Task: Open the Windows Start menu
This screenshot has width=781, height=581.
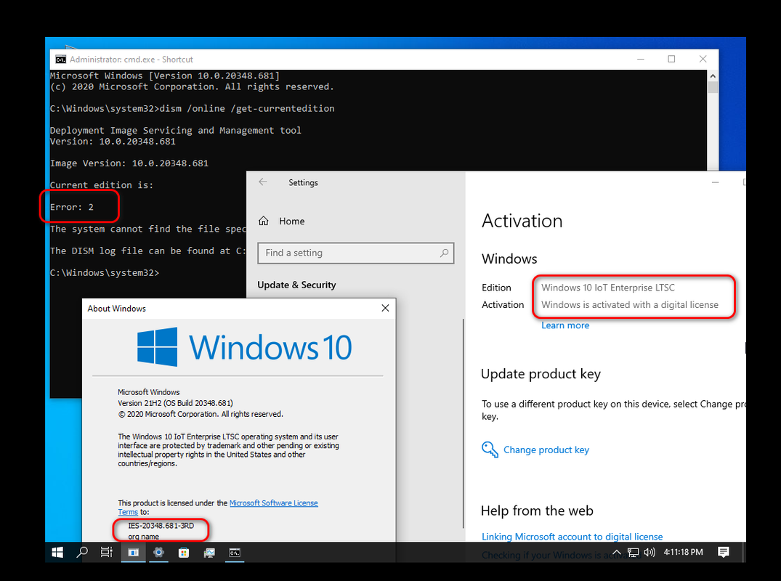Action: click(x=57, y=552)
